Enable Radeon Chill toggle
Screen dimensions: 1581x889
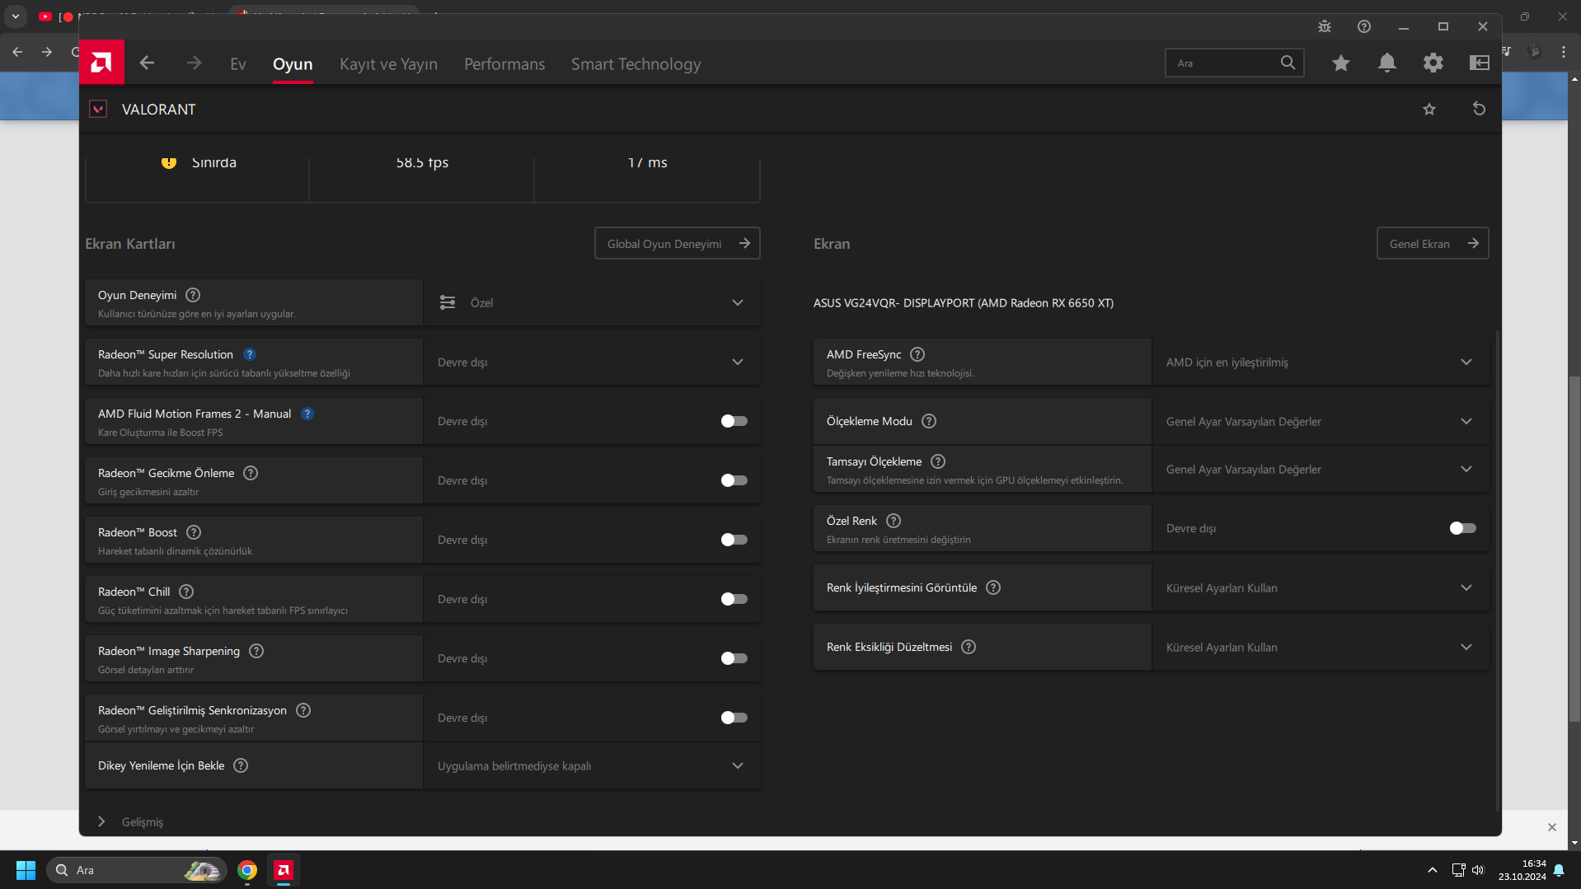[734, 599]
